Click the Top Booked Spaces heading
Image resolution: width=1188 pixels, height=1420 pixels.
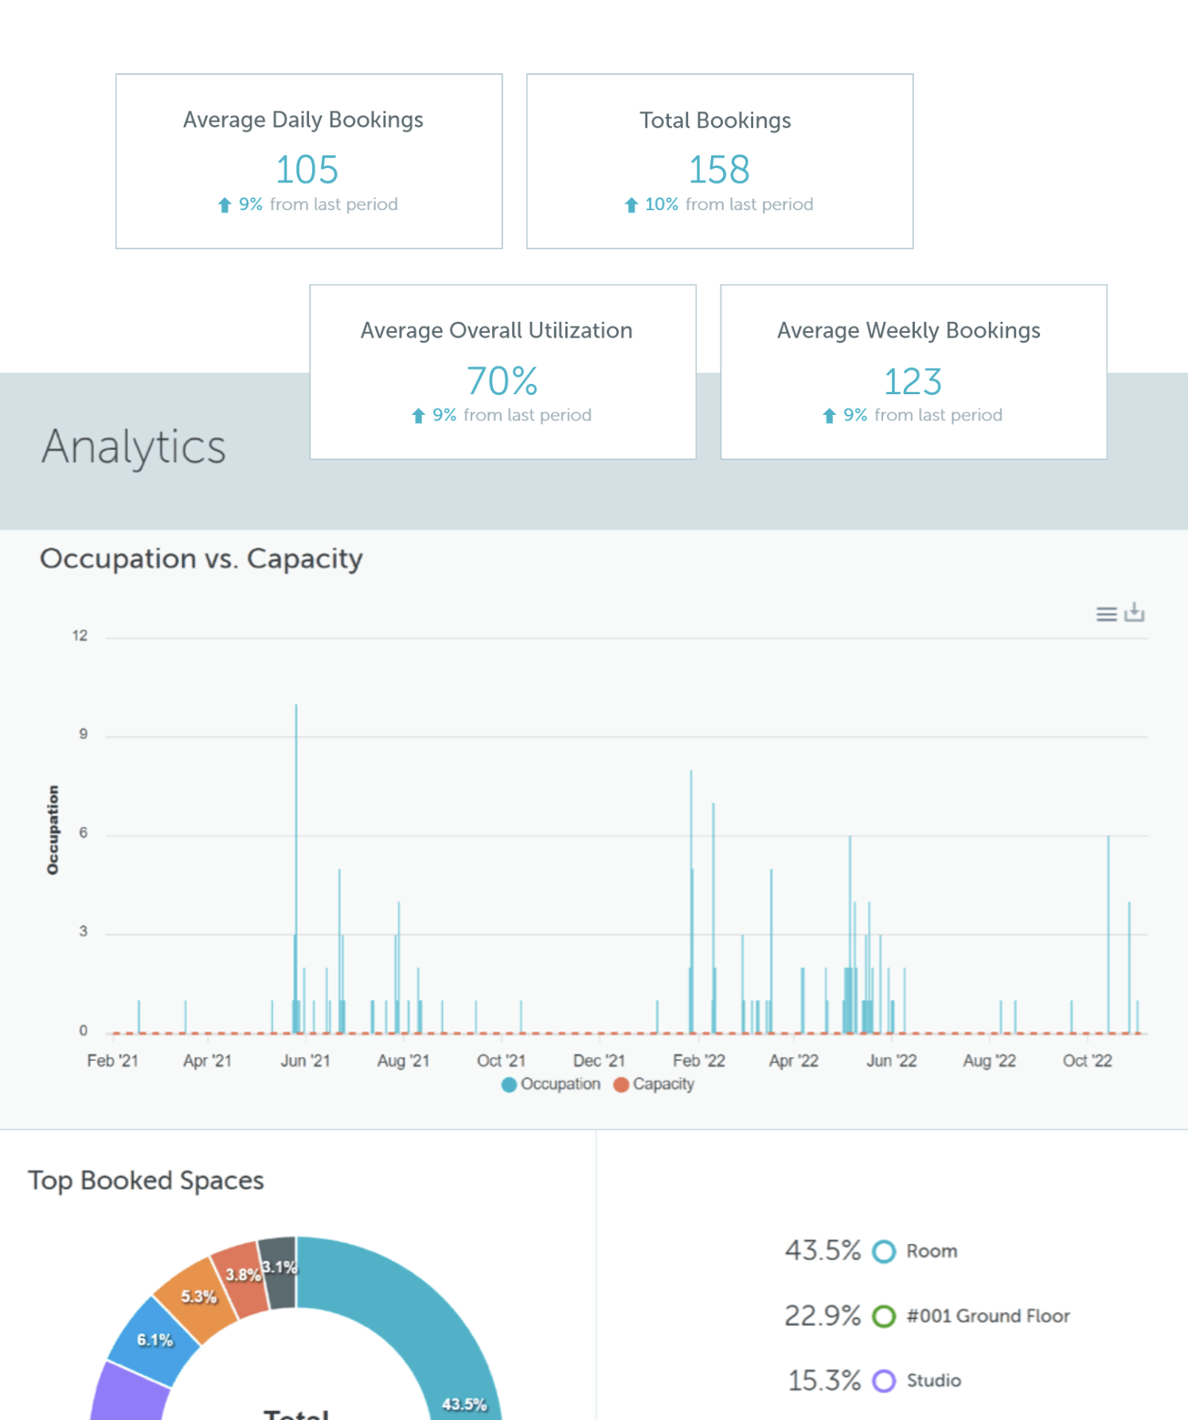coord(146,1180)
